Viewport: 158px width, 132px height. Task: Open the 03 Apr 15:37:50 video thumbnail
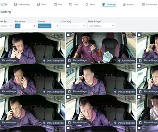point(33,48)
